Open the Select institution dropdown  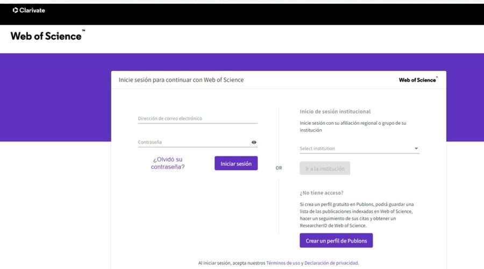point(359,148)
